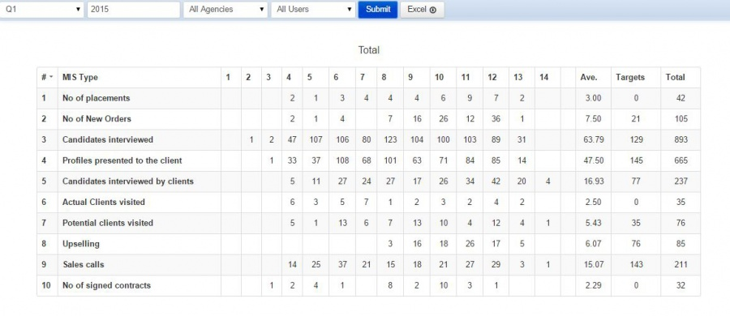This screenshot has width=730, height=316.
Task: Click the Ave. column header
Action: pyautogui.click(x=589, y=77)
